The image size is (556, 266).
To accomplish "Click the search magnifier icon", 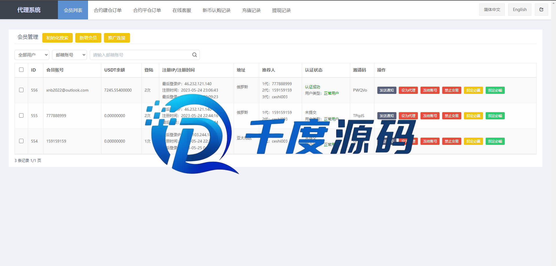I will [x=195, y=55].
